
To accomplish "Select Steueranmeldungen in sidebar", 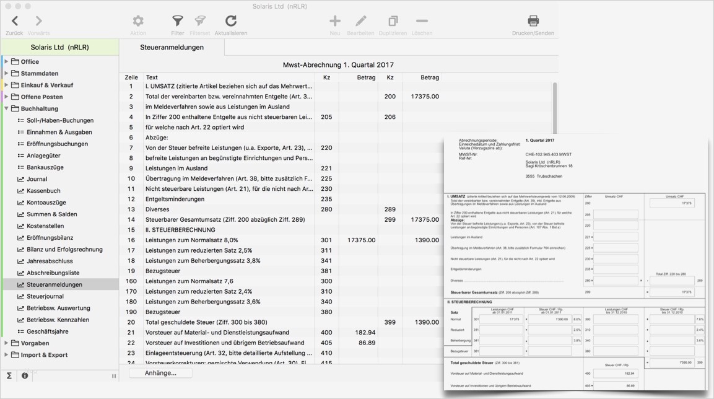I will tap(61, 284).
